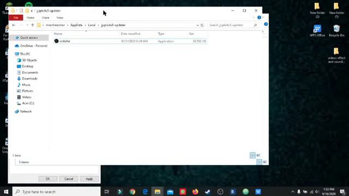
Task: Select This PC in navigation pane
Action: (x=22, y=54)
